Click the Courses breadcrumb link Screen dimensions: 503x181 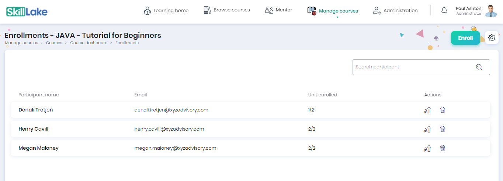tap(54, 43)
